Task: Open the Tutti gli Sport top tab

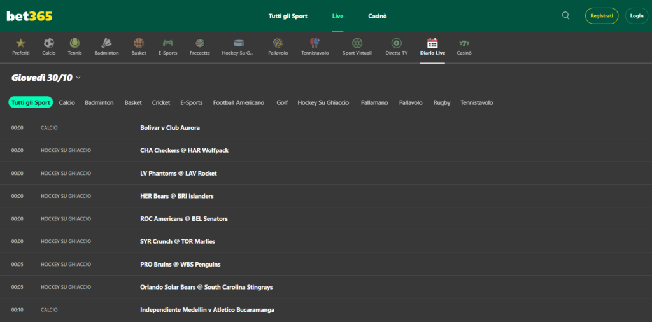Action: point(288,16)
